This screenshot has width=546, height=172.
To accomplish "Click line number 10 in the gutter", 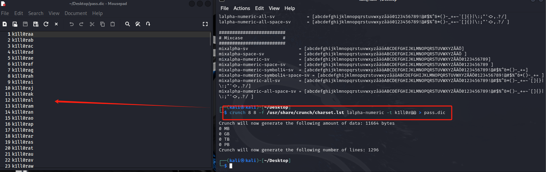I will (x=8, y=88).
